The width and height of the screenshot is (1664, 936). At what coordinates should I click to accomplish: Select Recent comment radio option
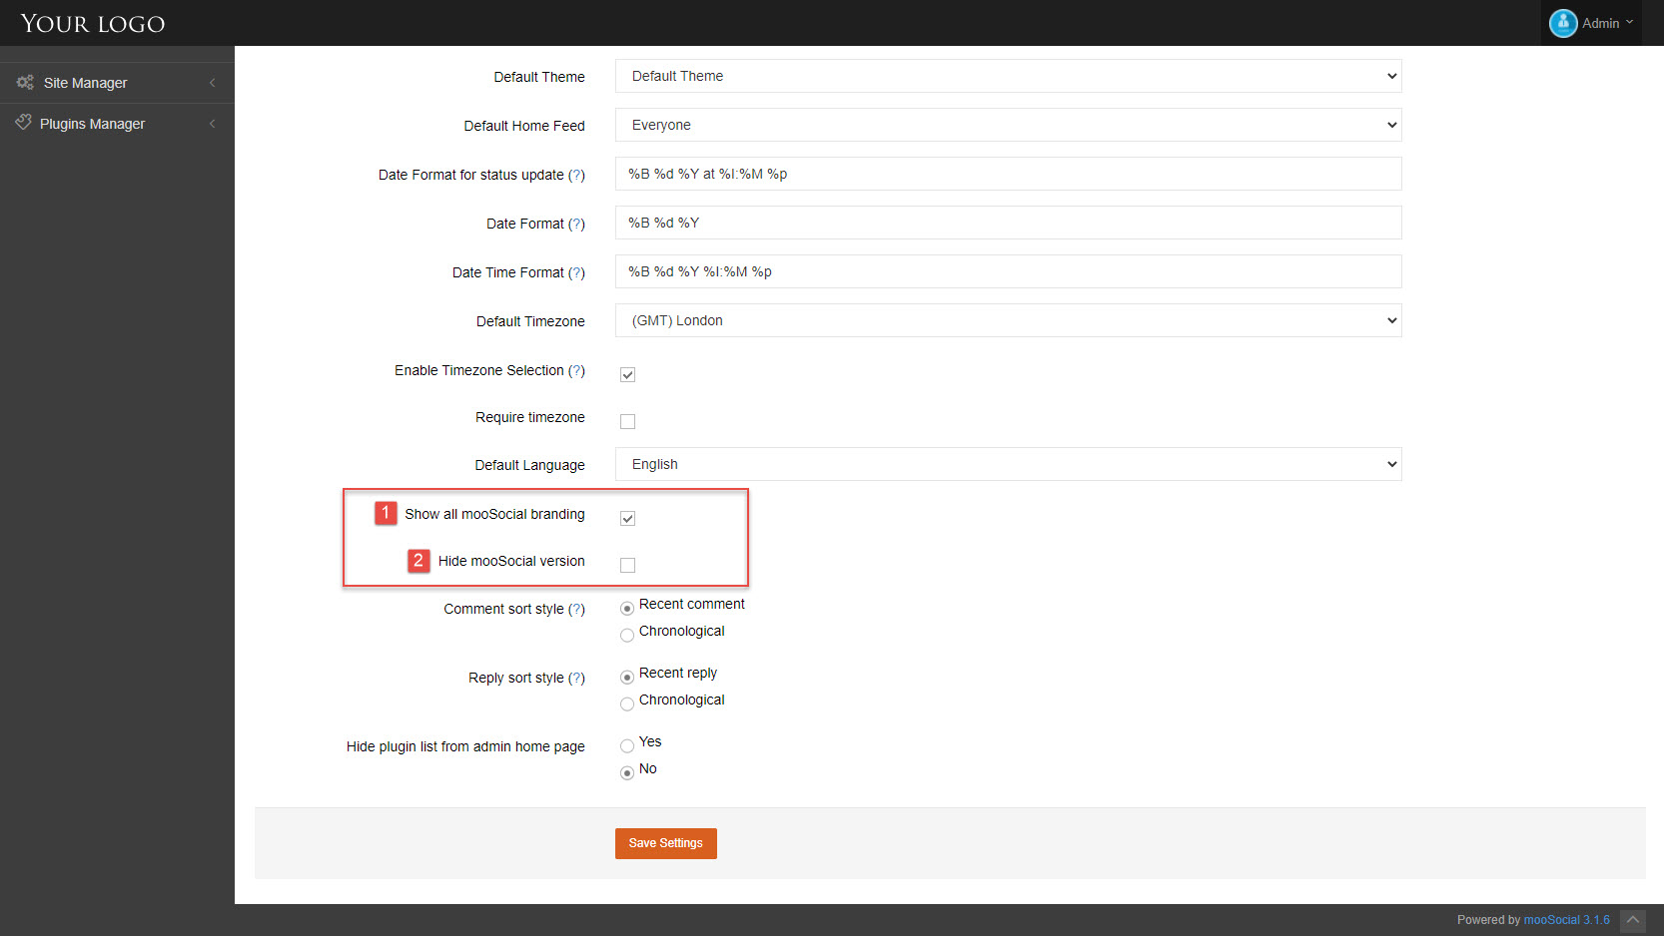(x=627, y=608)
